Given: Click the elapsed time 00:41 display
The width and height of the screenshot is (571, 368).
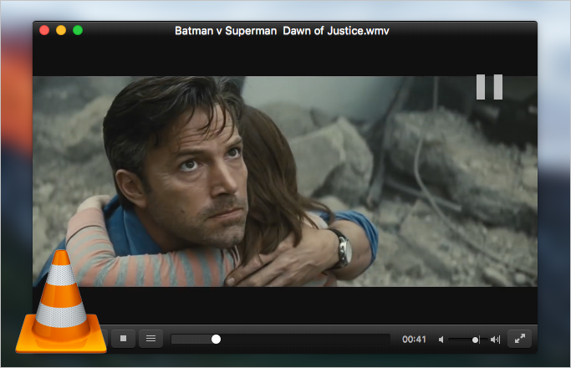Looking at the screenshot, I should (414, 340).
